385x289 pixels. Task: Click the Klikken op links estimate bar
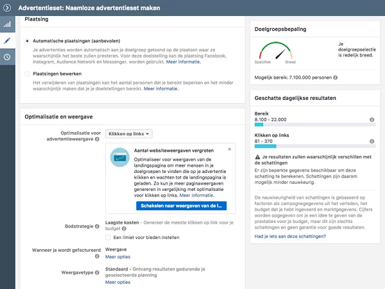pyautogui.click(x=315, y=146)
